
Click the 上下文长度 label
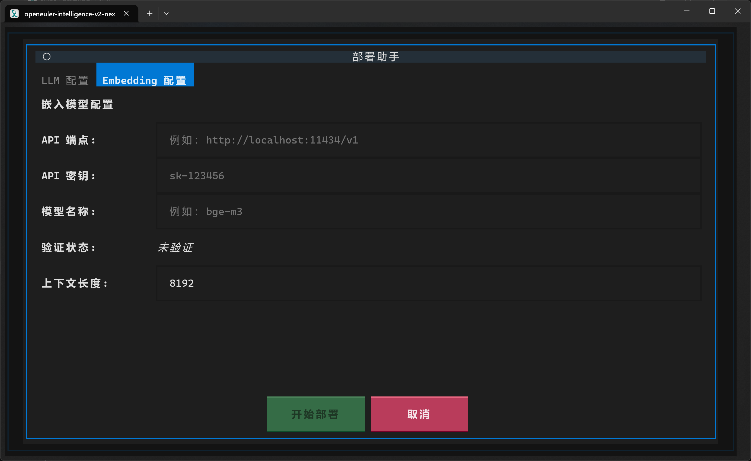point(75,283)
